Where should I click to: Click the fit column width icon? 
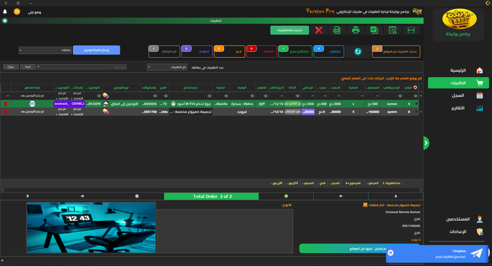tap(411, 30)
